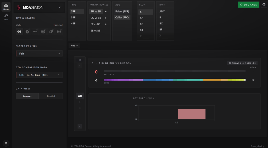
Task: Click the yellow-green segment of Bots bar
Action: (x=236, y=80)
